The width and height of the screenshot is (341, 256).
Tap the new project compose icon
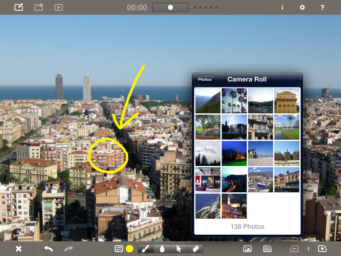point(19,7)
